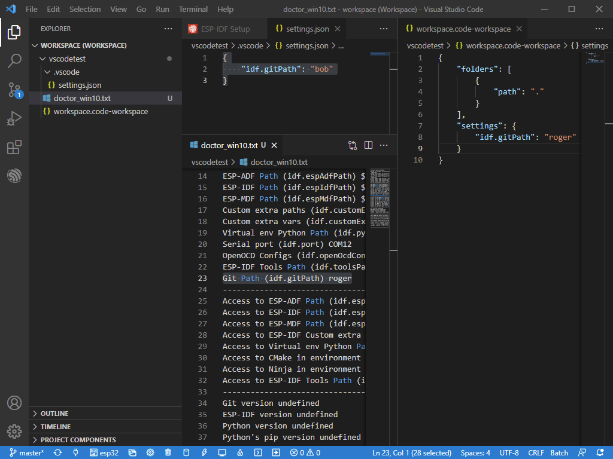This screenshot has height=459, width=613.
Task: Open the serial monitor icon in status bar
Action: coord(221,452)
